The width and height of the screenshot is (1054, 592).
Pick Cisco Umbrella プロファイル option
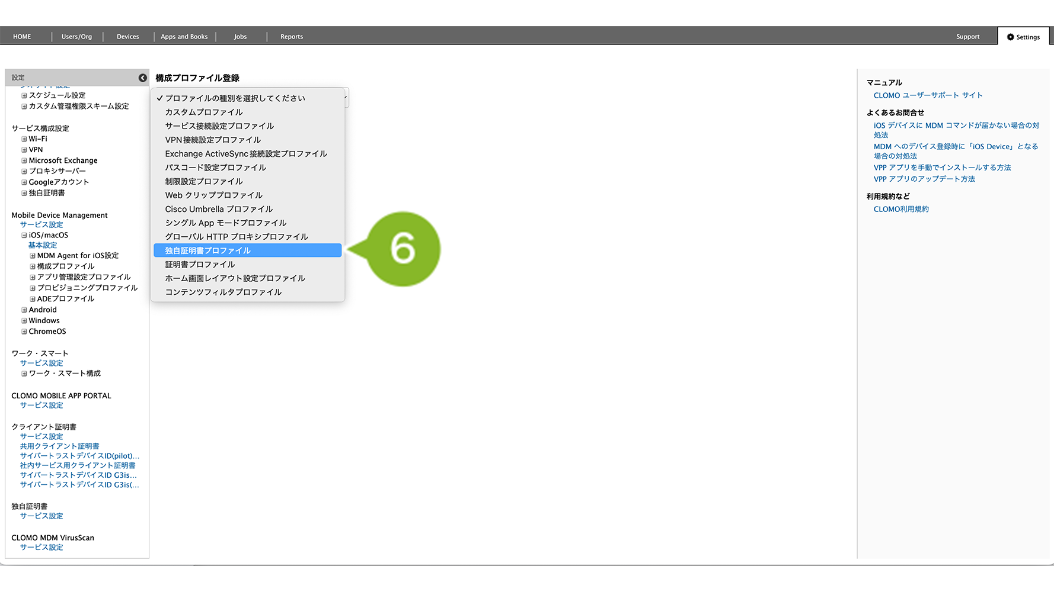219,209
